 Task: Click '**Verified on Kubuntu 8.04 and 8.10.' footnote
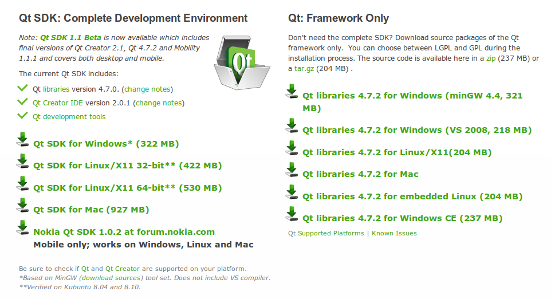[80, 287]
